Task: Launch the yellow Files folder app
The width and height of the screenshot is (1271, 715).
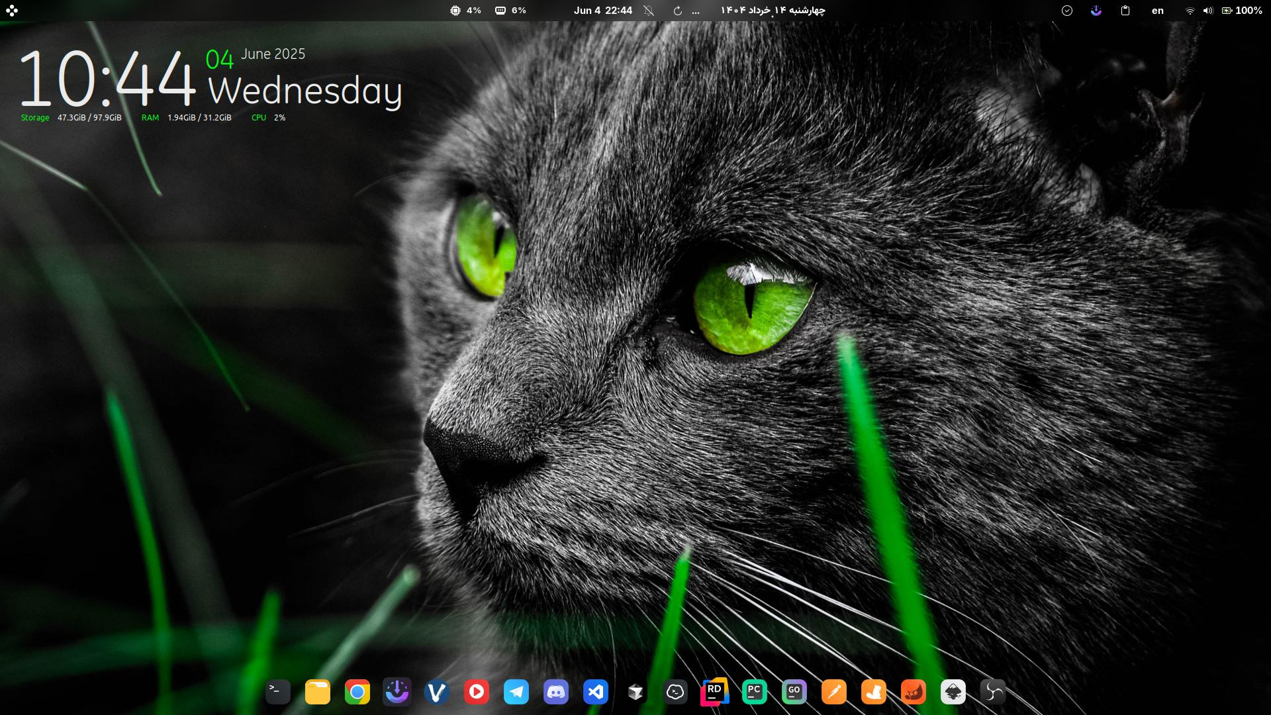Action: 318,692
